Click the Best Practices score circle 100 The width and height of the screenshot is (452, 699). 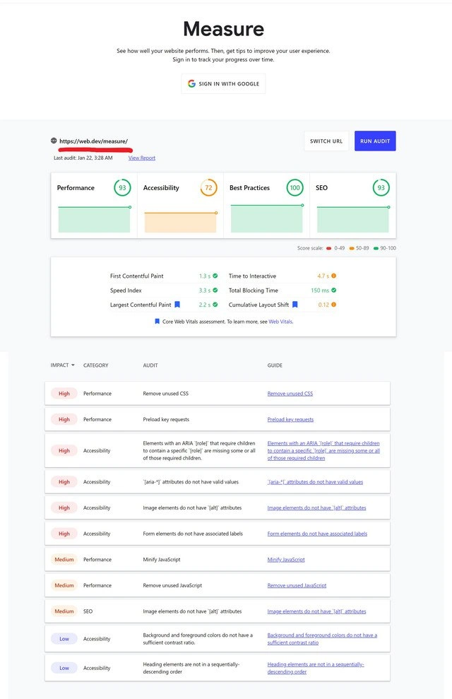[x=295, y=188]
